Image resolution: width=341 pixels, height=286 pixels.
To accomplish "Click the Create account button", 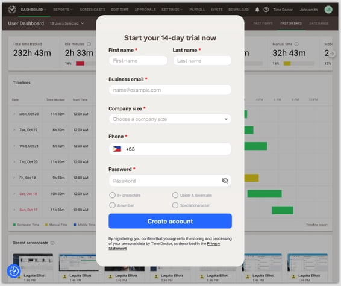I will coord(170,221).
